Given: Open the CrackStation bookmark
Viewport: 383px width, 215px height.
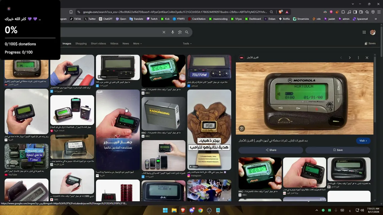Looking at the screenshot, I should pyautogui.click(x=197, y=19).
